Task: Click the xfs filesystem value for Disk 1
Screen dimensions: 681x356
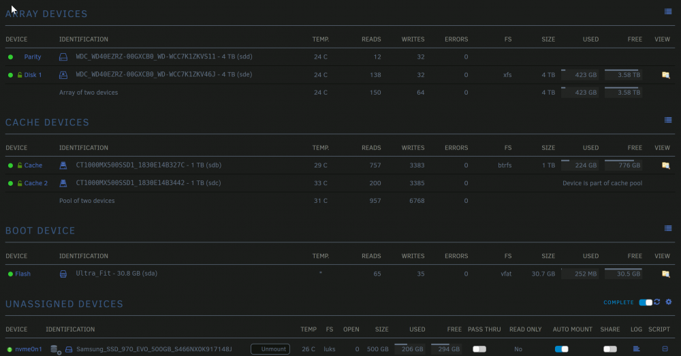Action: (507, 75)
